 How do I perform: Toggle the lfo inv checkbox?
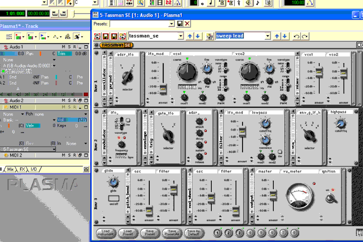click(x=128, y=120)
